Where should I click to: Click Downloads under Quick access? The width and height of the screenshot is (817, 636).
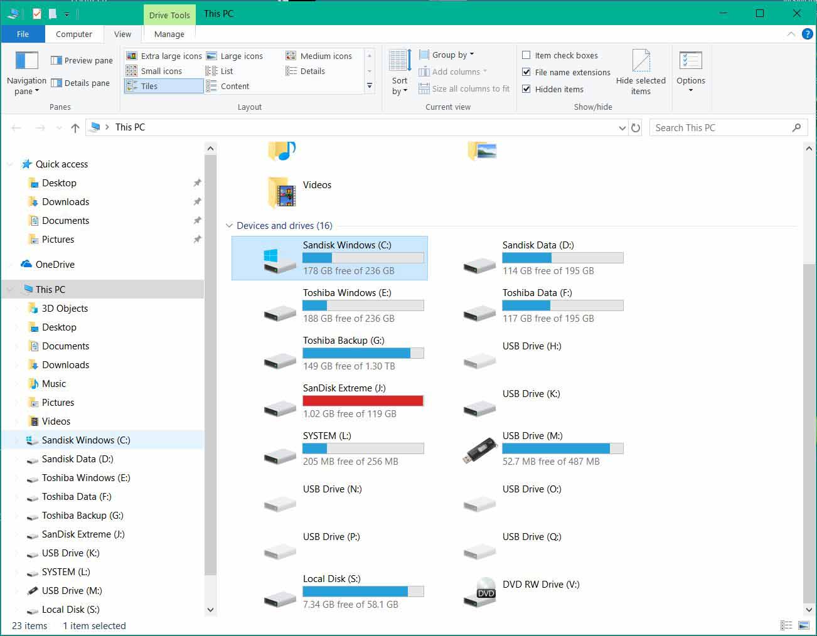(x=65, y=201)
